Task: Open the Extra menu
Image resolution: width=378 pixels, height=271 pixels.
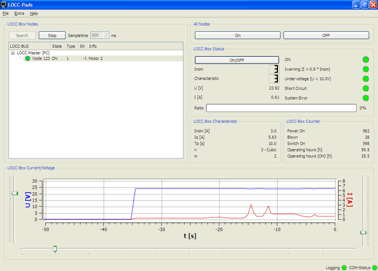Action: click(19, 13)
